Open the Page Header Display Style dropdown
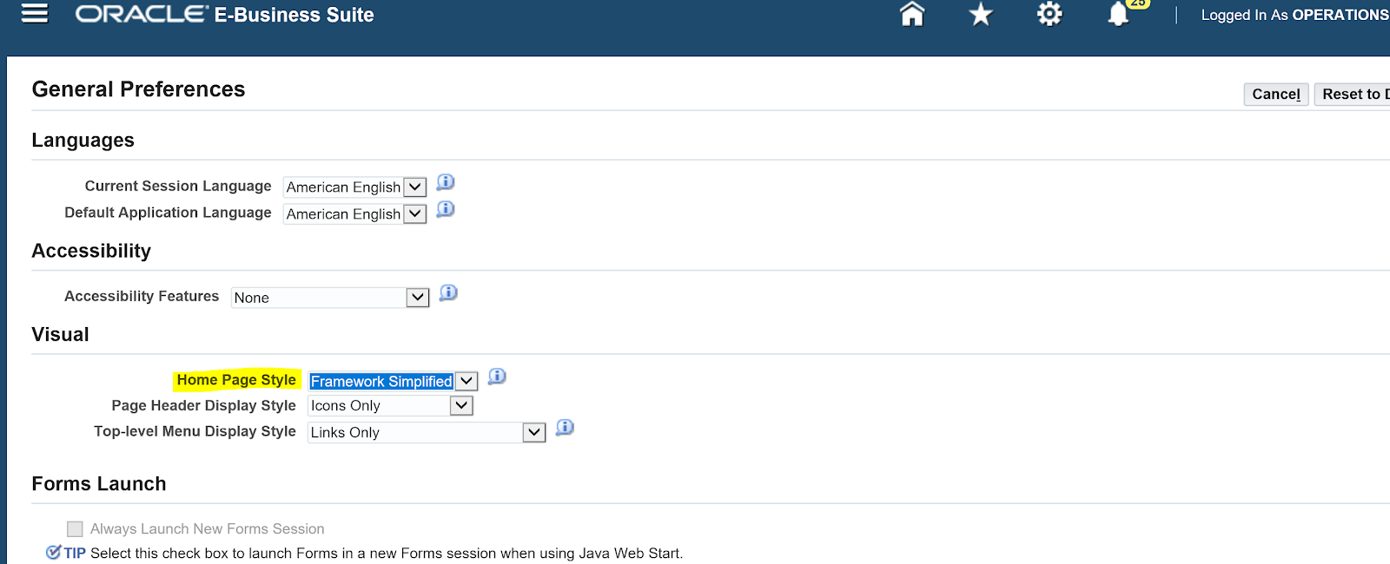 (460, 405)
